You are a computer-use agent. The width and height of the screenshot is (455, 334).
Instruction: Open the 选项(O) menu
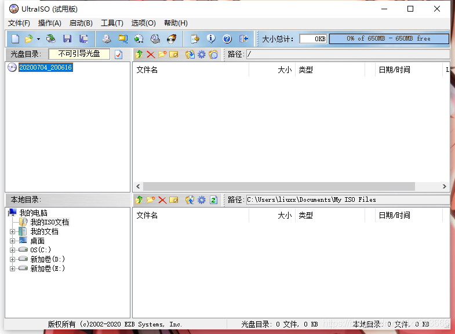(143, 23)
